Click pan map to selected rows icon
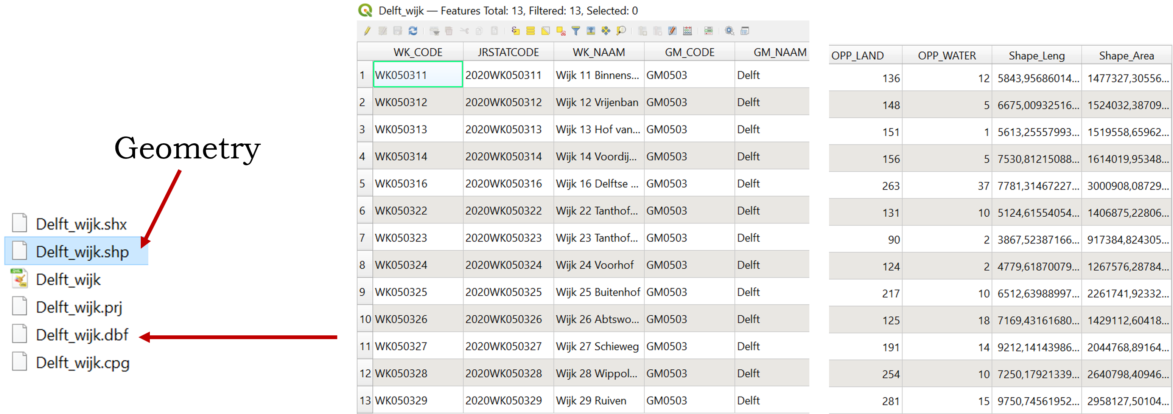1173x414 pixels. tap(606, 31)
